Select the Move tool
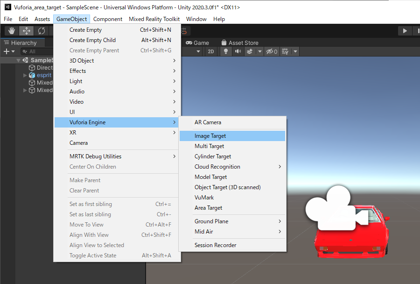 point(27,31)
